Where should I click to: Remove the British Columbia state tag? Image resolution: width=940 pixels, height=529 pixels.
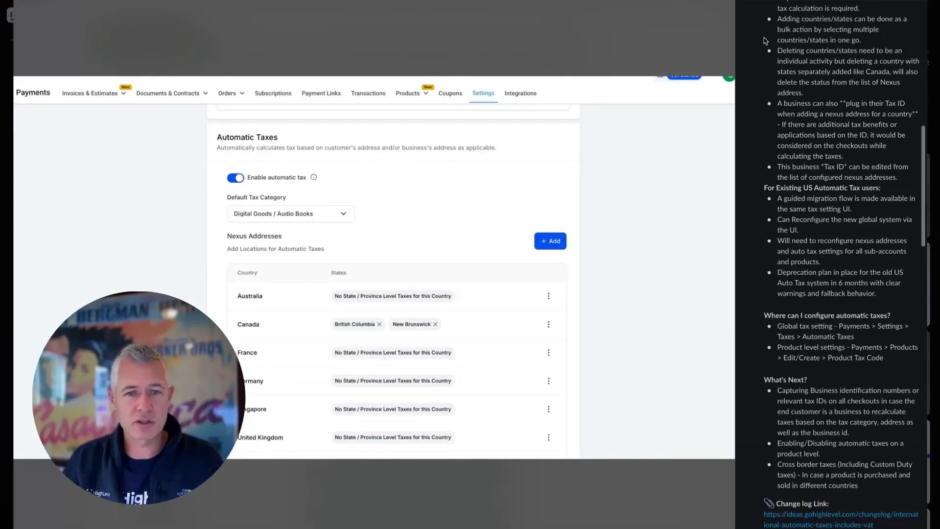point(379,324)
